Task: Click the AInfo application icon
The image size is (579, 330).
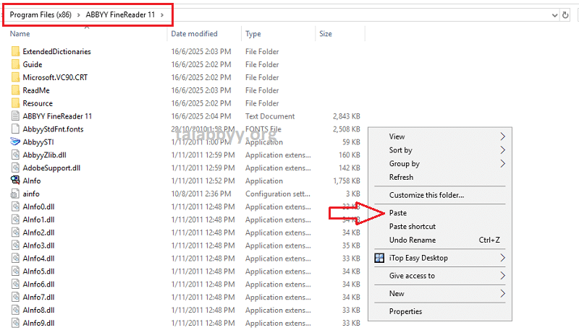Action: (x=15, y=181)
